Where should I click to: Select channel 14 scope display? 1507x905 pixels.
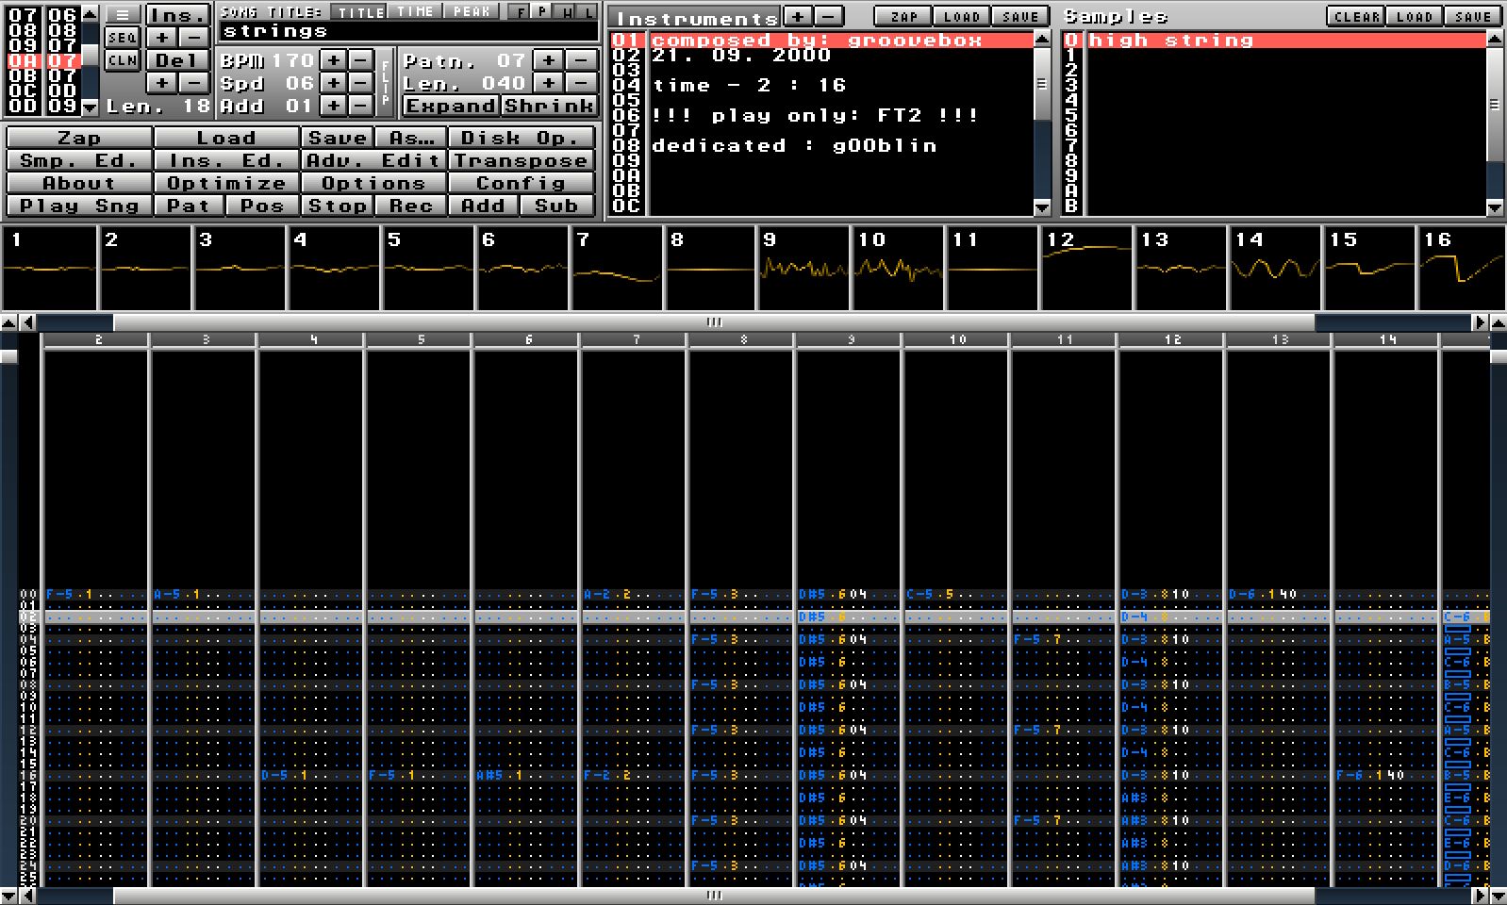[x=1274, y=269]
